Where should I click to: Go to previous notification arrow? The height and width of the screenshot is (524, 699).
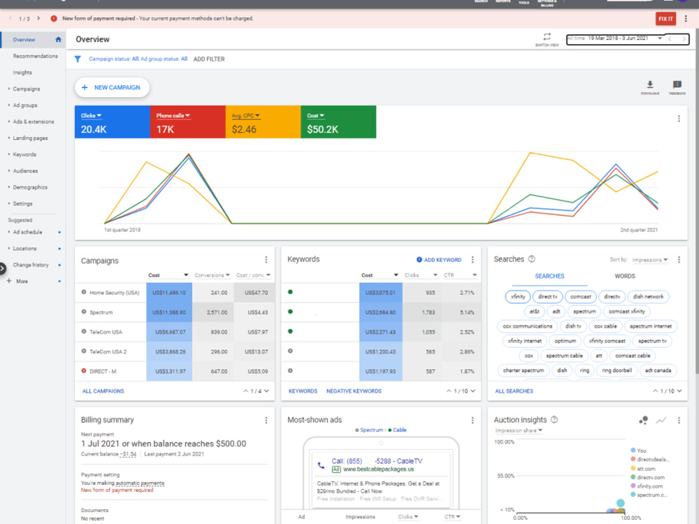[x=10, y=18]
